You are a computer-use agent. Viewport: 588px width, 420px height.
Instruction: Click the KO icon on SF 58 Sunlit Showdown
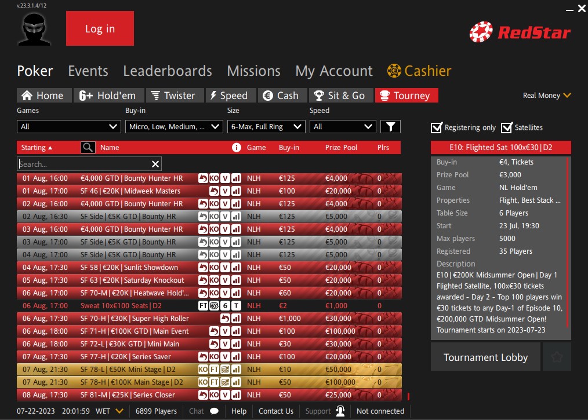[214, 268]
